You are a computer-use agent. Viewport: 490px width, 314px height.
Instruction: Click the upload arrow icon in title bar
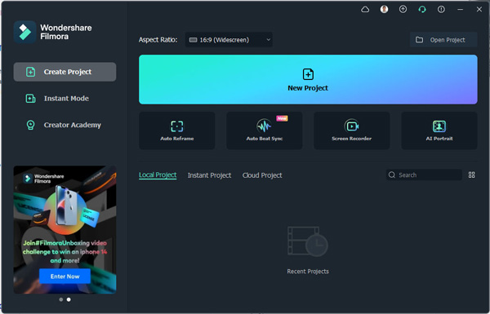click(x=403, y=9)
